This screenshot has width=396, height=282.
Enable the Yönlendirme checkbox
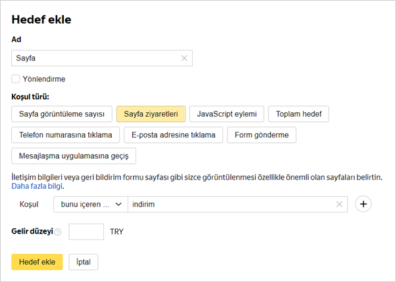pyautogui.click(x=16, y=79)
